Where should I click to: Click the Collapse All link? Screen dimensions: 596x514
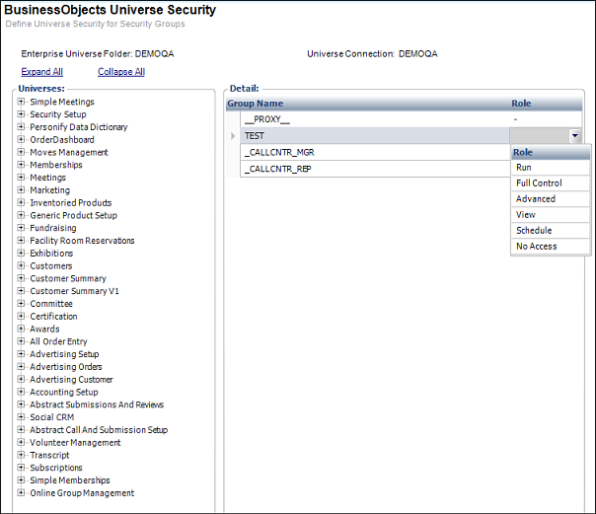121,72
